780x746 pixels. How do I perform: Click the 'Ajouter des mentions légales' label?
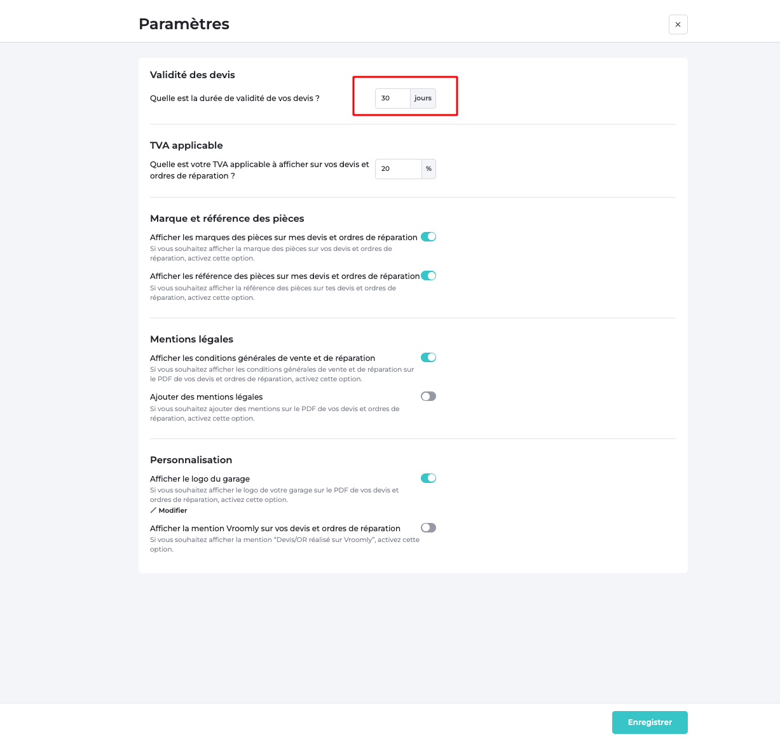pos(207,397)
